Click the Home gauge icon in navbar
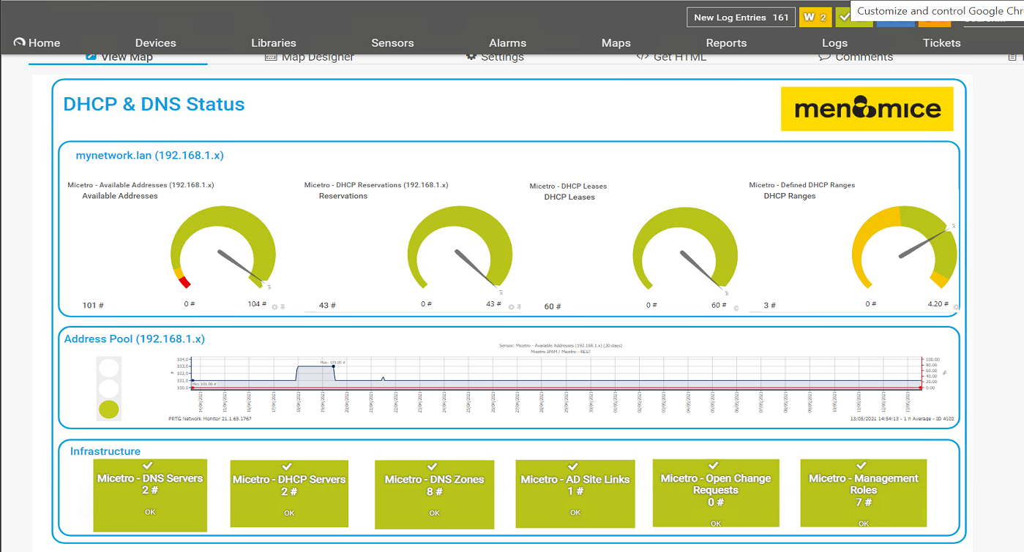The height and width of the screenshot is (552, 1024). pyautogui.click(x=20, y=42)
